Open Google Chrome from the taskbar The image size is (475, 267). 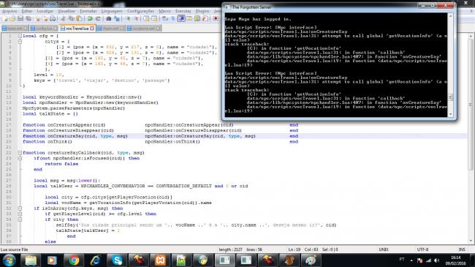(x=74, y=260)
